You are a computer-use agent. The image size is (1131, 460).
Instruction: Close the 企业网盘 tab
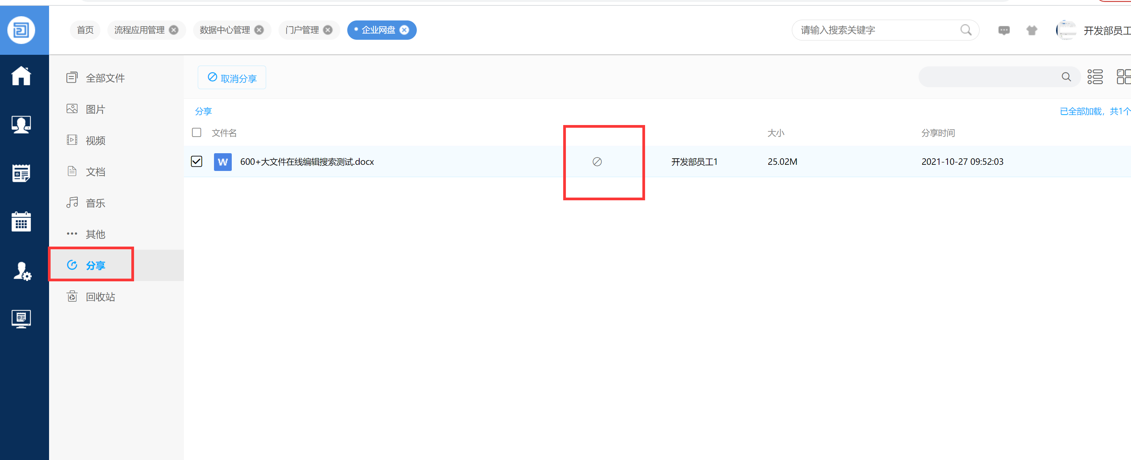[404, 30]
